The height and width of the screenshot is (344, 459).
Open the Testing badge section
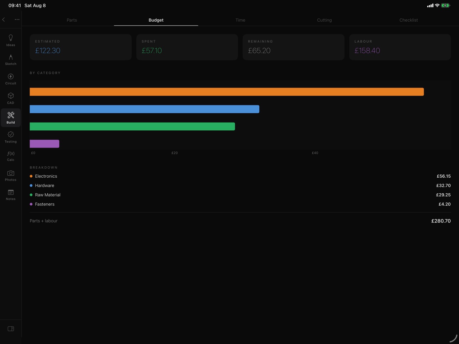[11, 137]
